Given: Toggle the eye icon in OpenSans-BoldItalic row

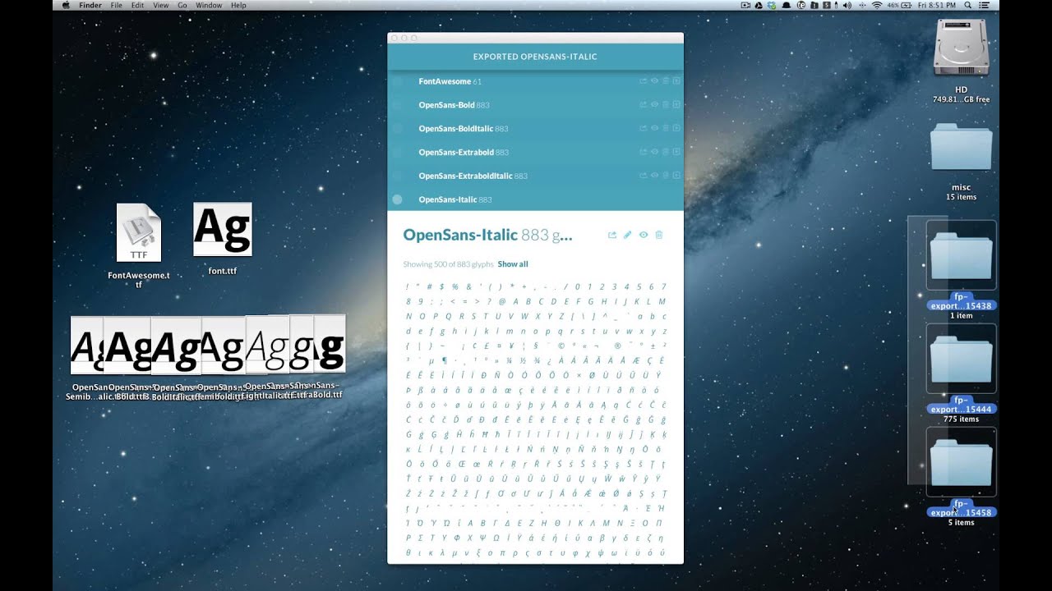Looking at the screenshot, I should click(655, 128).
